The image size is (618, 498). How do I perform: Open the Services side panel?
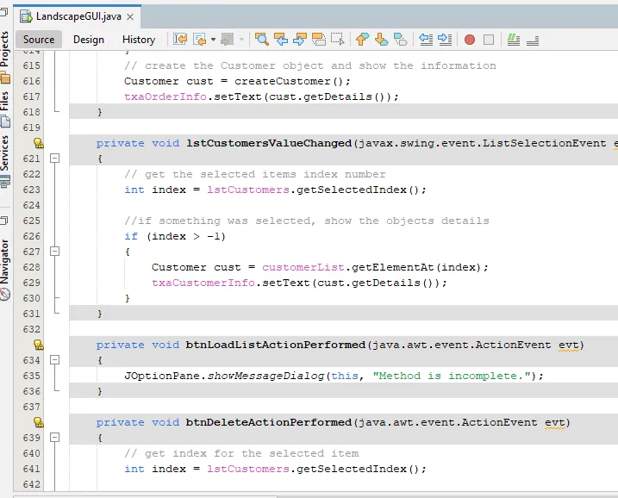click(x=4, y=153)
